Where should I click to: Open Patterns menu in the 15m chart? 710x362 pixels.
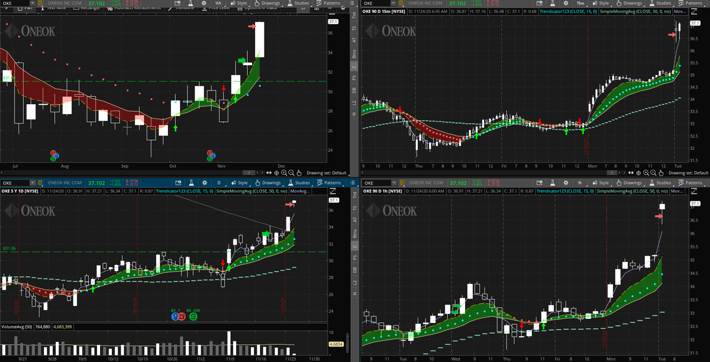pos(690,3)
